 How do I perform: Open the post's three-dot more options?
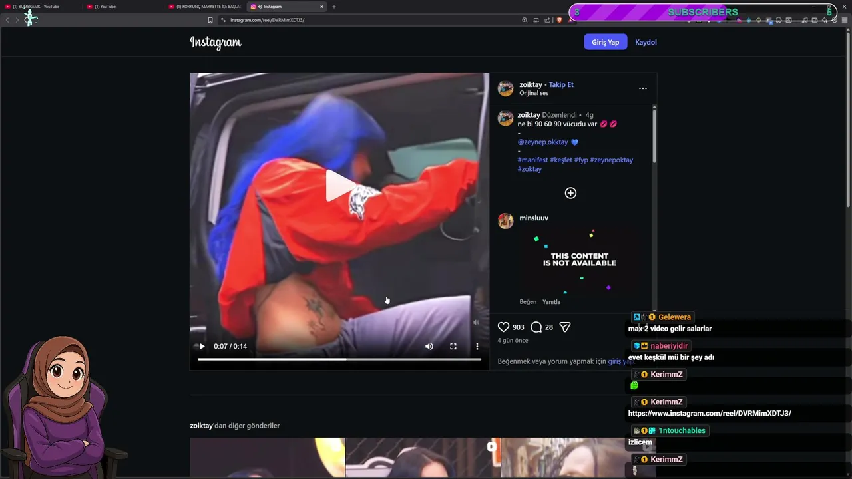pyautogui.click(x=642, y=88)
